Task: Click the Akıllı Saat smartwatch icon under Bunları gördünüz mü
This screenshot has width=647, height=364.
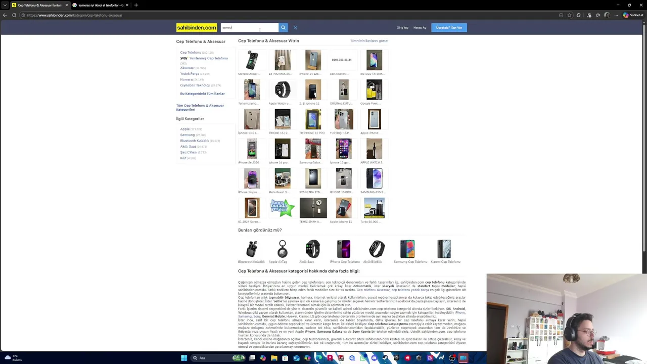Action: tap(313, 249)
